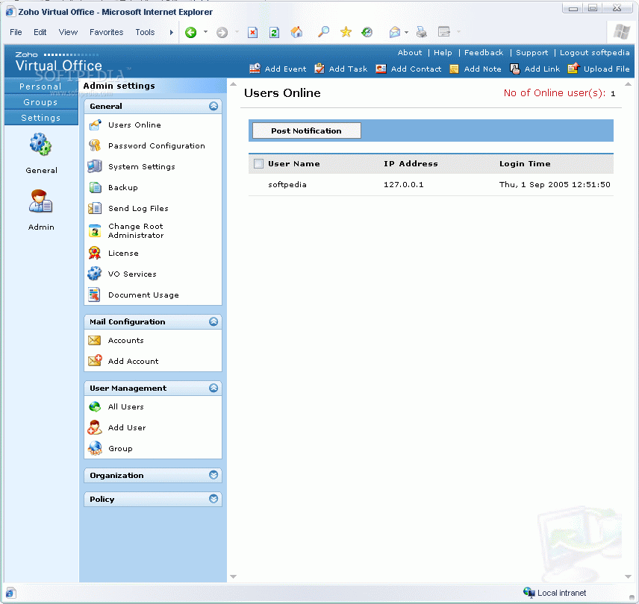
Task: Click the browser Back arrow icon
Action: pyautogui.click(x=190, y=32)
